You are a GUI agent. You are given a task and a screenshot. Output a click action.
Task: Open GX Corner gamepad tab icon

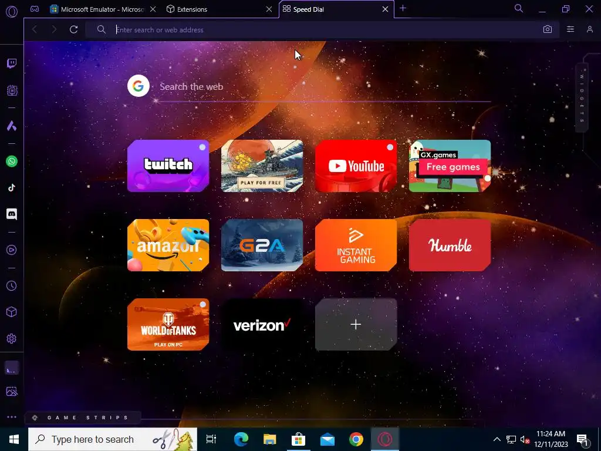35,9
